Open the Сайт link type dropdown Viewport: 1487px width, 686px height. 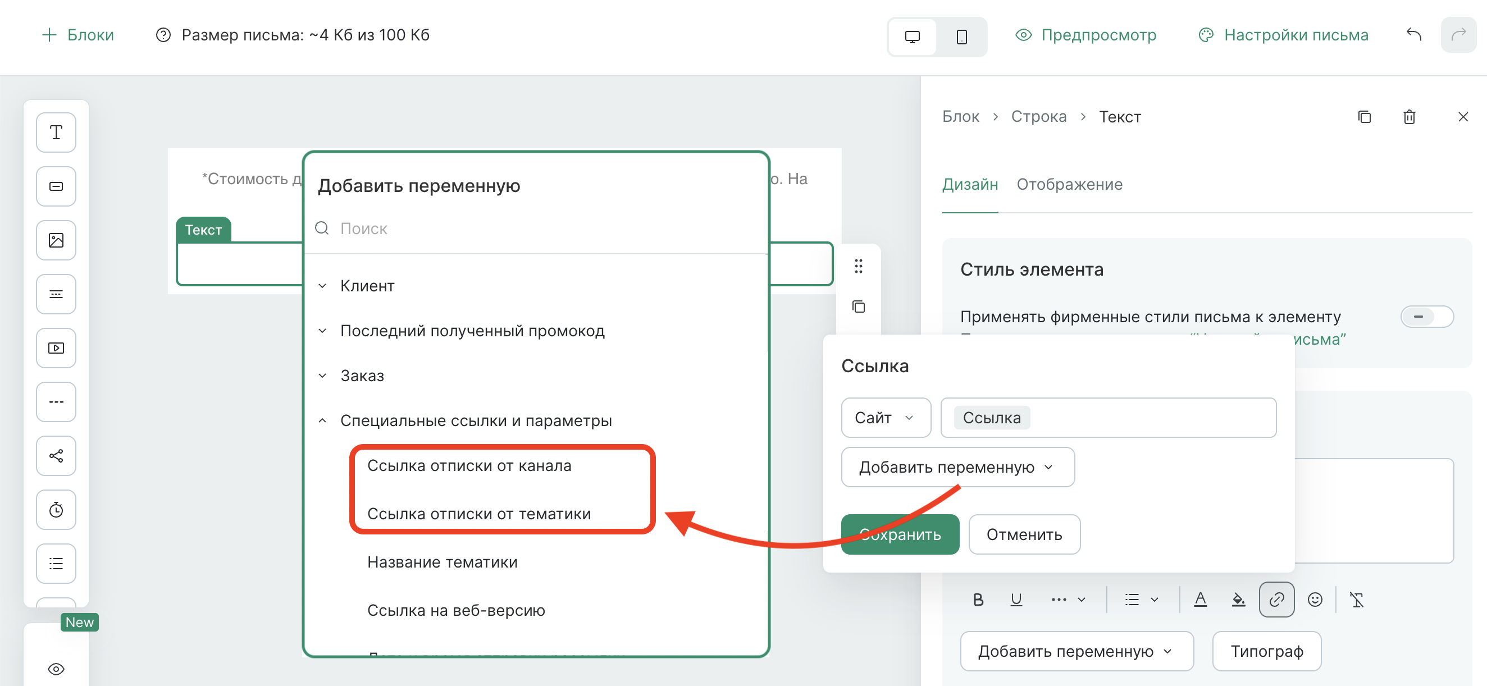[886, 418]
